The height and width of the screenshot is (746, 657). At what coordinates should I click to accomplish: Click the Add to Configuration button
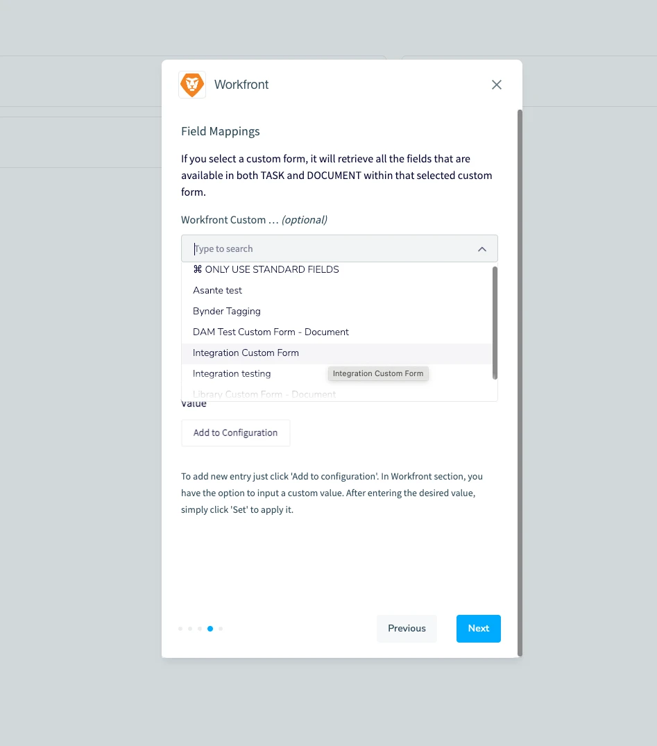click(236, 433)
